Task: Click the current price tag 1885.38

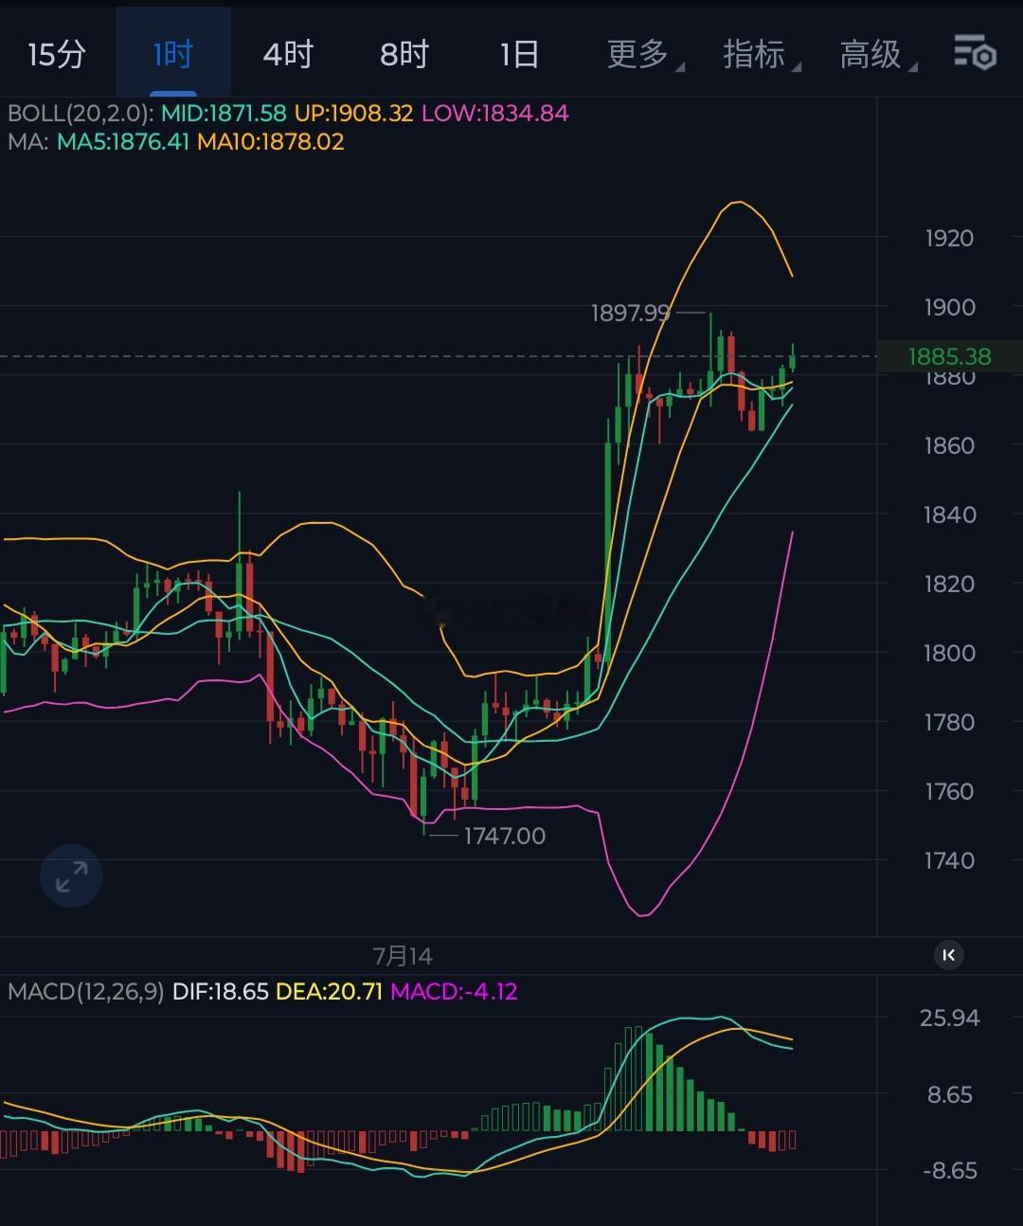Action: coord(949,356)
